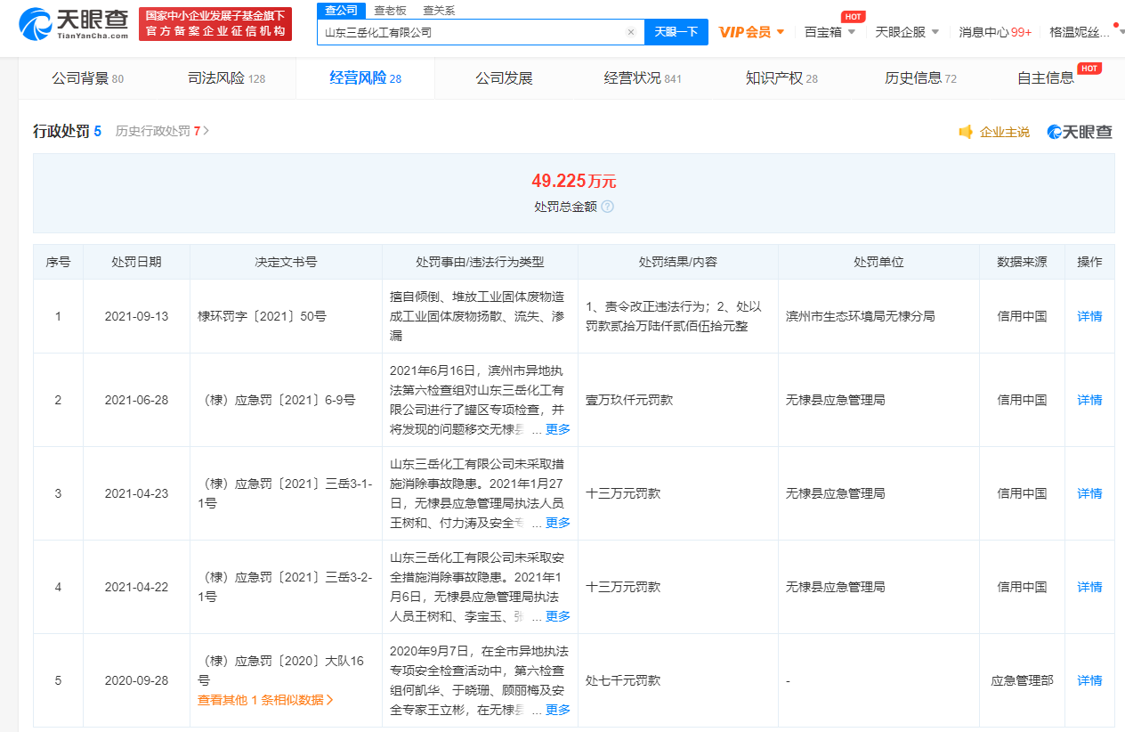
Task: Click the 数据来源 column header
Action: coord(1022,262)
